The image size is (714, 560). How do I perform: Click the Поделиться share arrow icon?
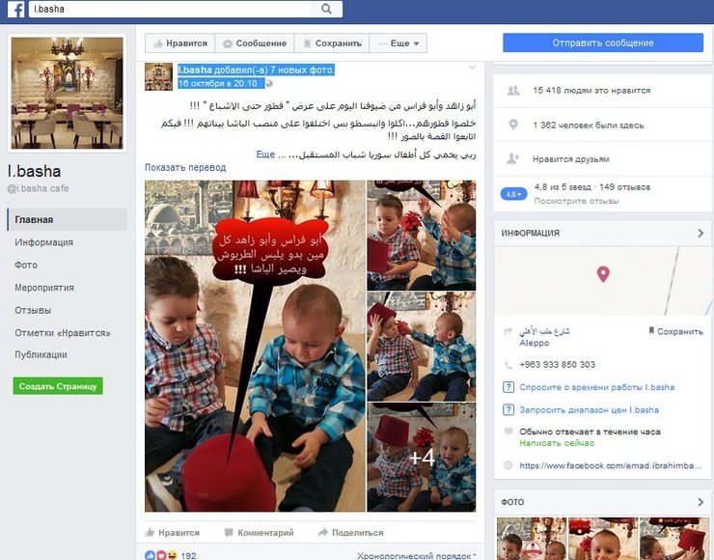click(x=323, y=532)
